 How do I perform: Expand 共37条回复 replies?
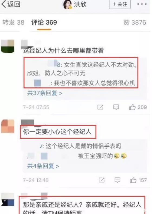pos(45,93)
